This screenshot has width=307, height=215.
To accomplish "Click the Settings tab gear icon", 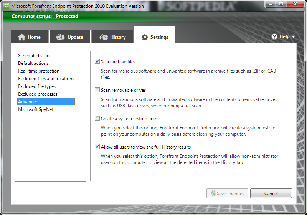I will click(x=145, y=37).
